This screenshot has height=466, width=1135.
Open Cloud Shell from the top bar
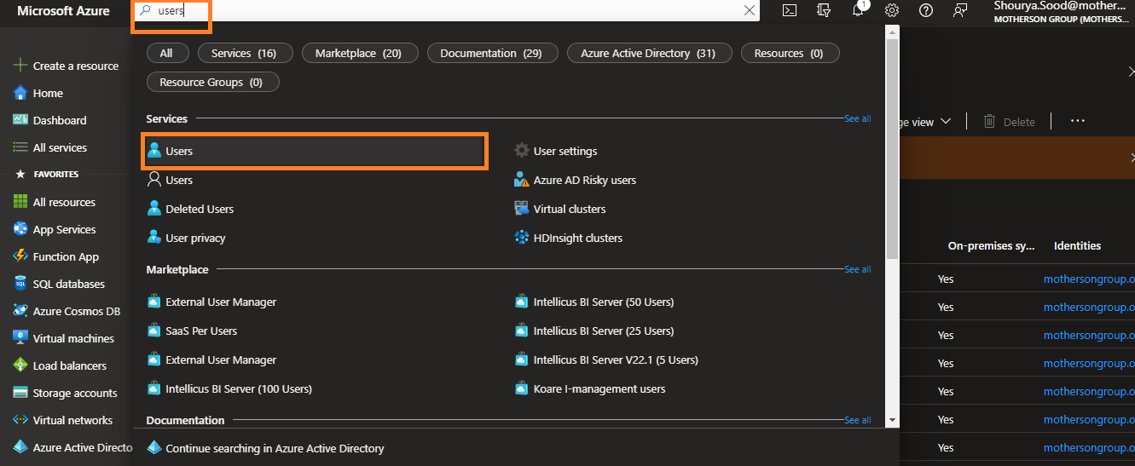pyautogui.click(x=790, y=10)
